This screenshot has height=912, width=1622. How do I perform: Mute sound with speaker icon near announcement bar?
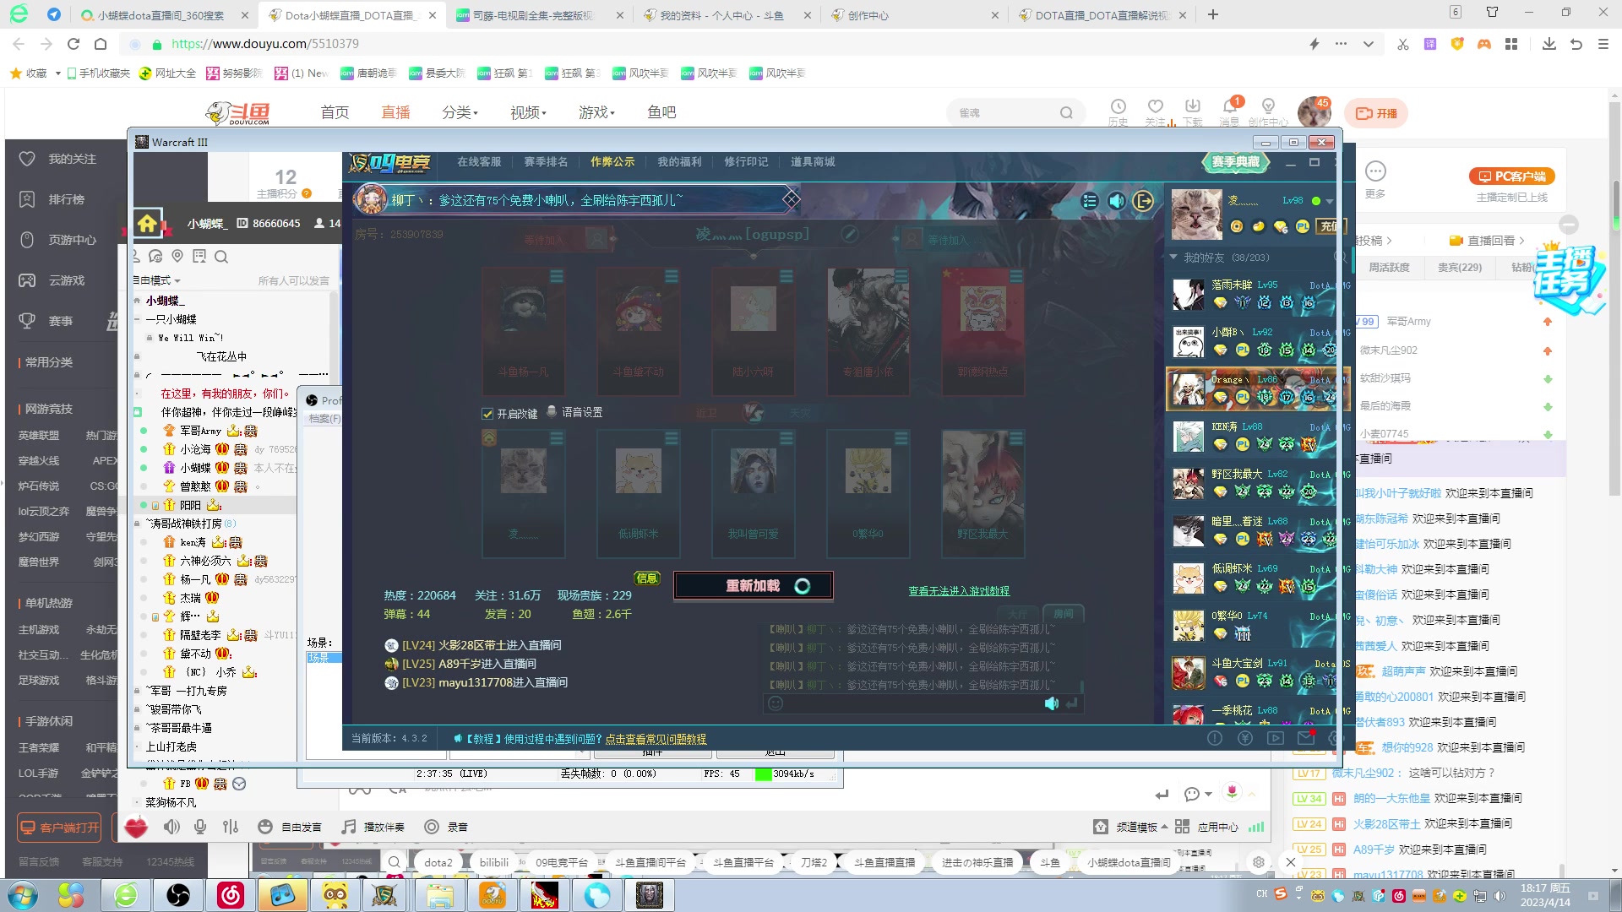(1117, 201)
